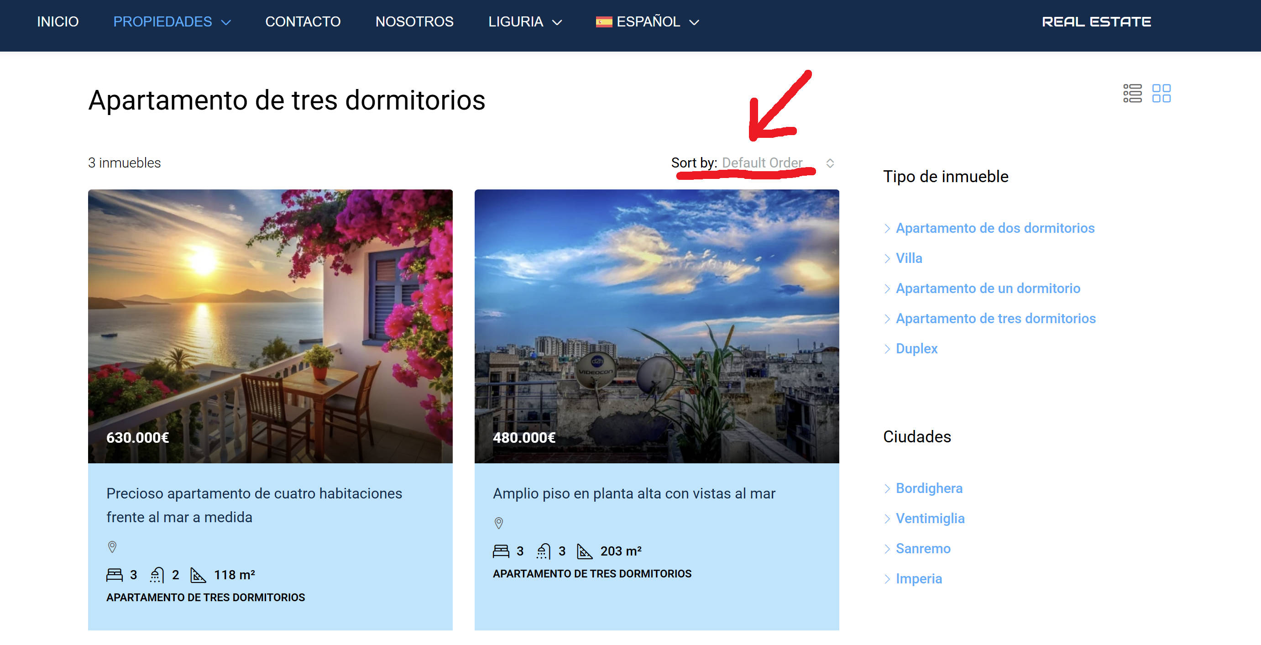Image resolution: width=1261 pixels, height=645 pixels.
Task: Click shower icon on 480.000€ listing
Action: point(544,551)
